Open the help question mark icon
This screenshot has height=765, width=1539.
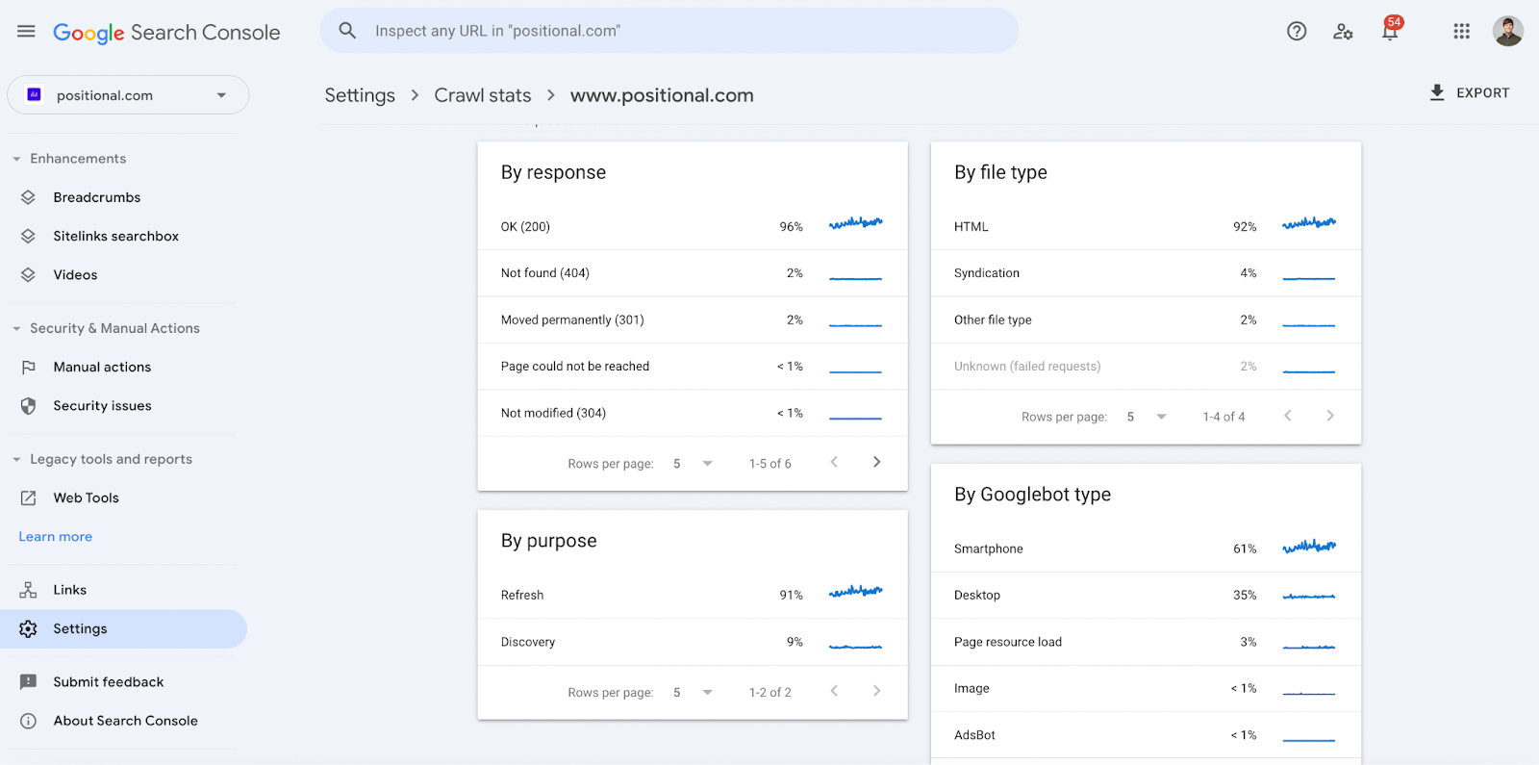[1297, 32]
